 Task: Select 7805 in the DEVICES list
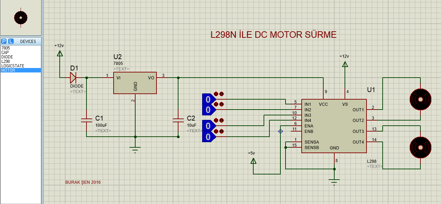[x=21, y=48]
